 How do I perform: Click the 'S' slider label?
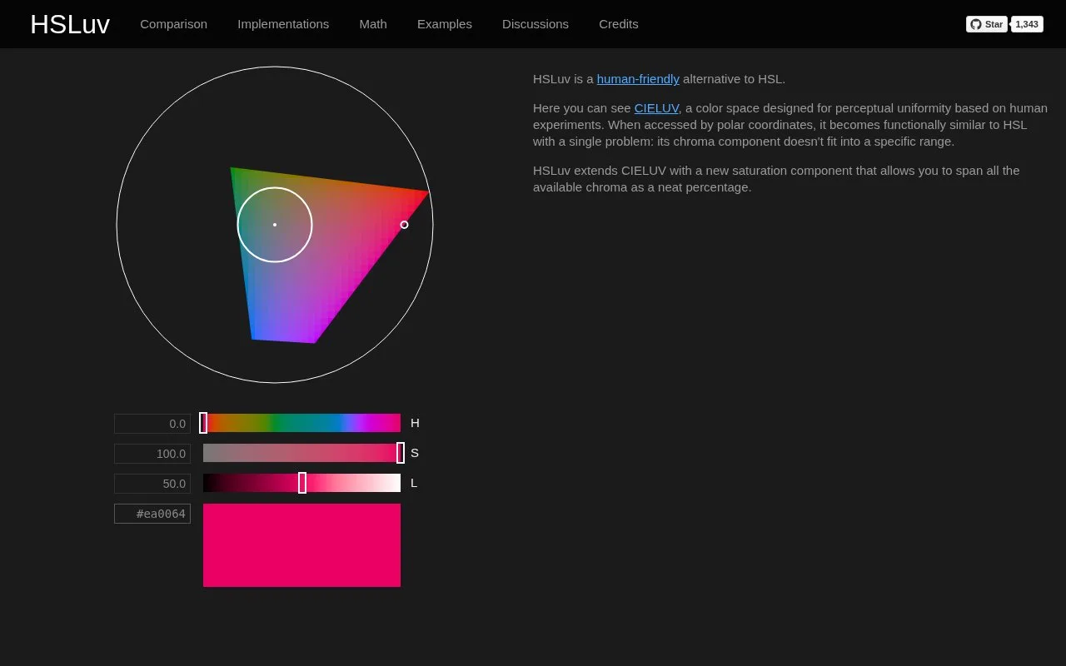click(x=415, y=453)
